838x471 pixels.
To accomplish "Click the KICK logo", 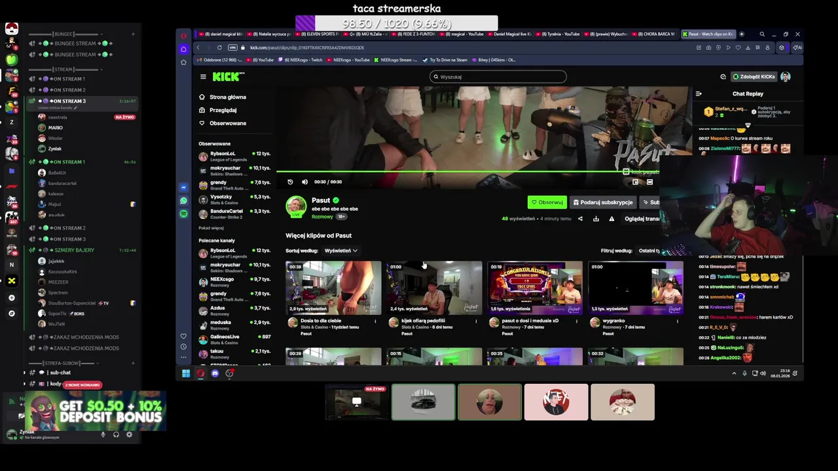I will pyautogui.click(x=228, y=77).
